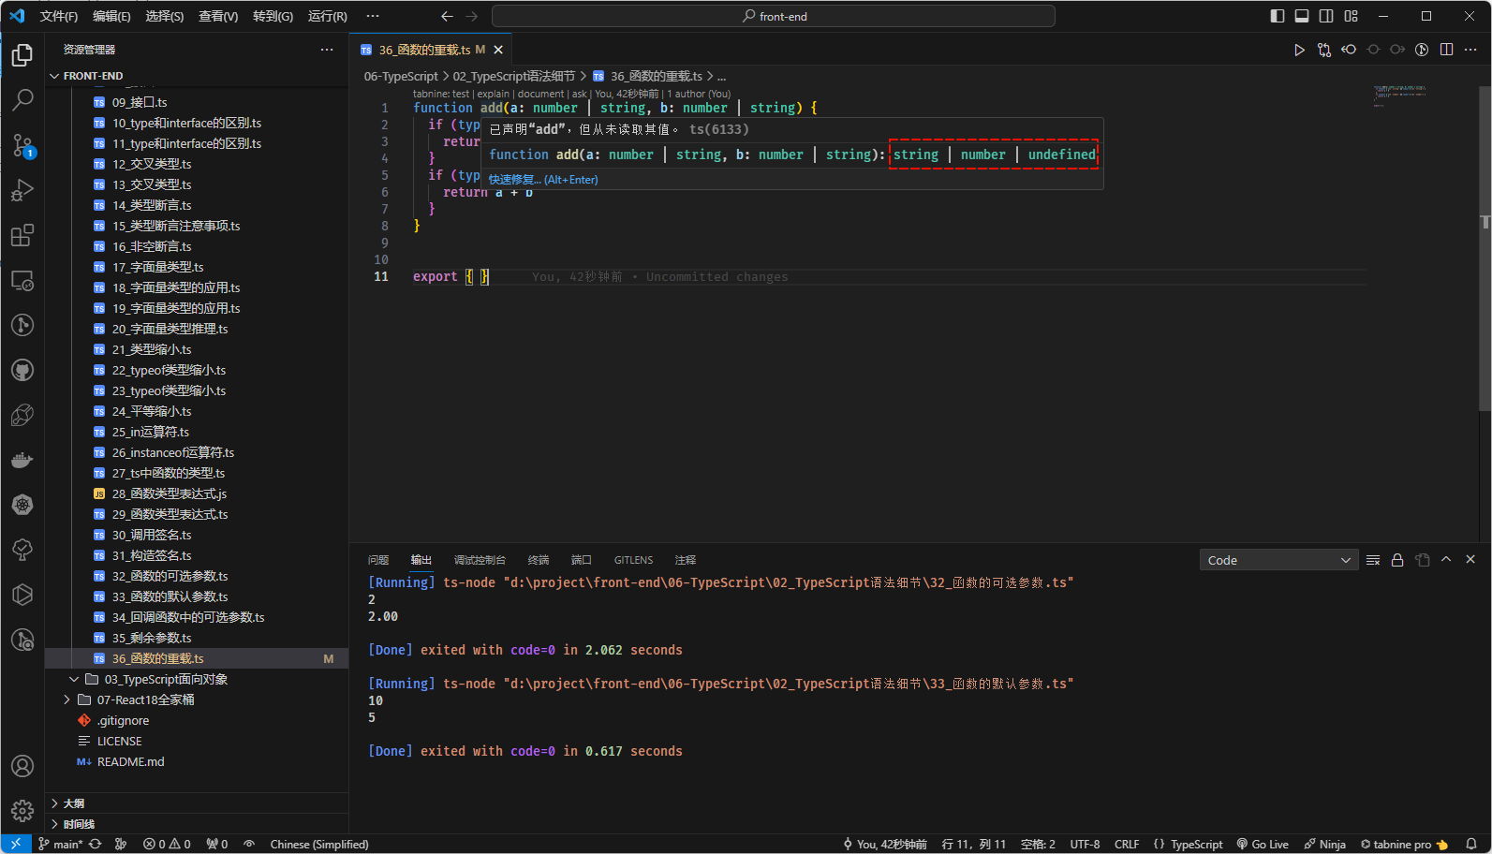Image resolution: width=1492 pixels, height=854 pixels.
Task: Toggle the bottom panel visibility
Action: (x=1302, y=16)
